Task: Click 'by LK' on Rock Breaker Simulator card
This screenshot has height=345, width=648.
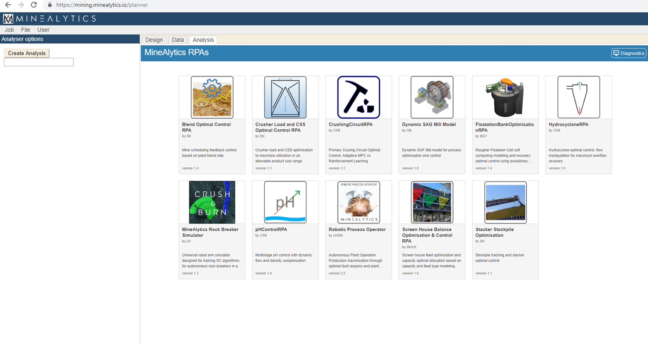Action: coord(186,241)
